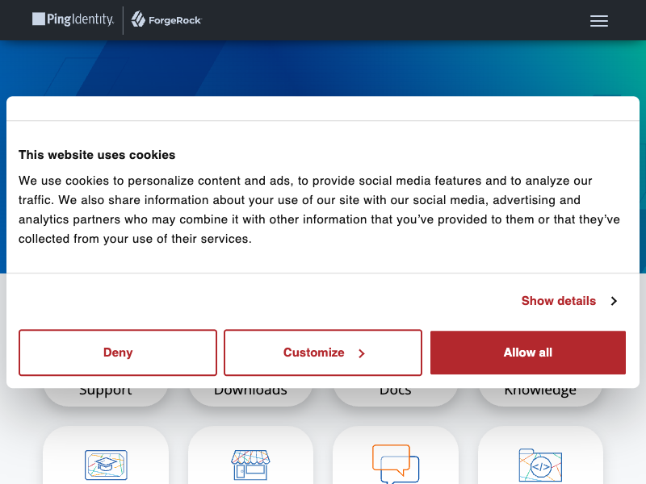Open the Customize cookie options

[323, 353]
